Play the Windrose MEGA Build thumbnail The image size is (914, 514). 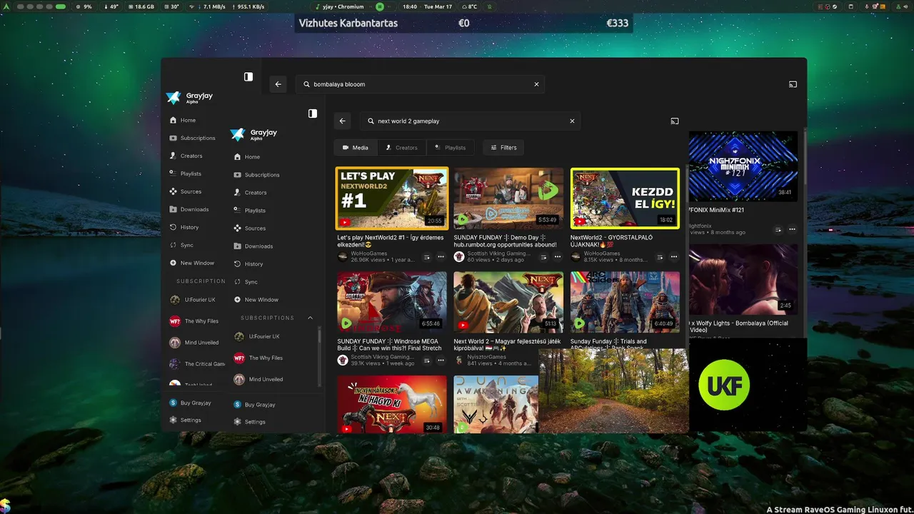click(x=392, y=302)
